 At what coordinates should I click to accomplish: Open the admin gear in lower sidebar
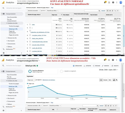3,110
